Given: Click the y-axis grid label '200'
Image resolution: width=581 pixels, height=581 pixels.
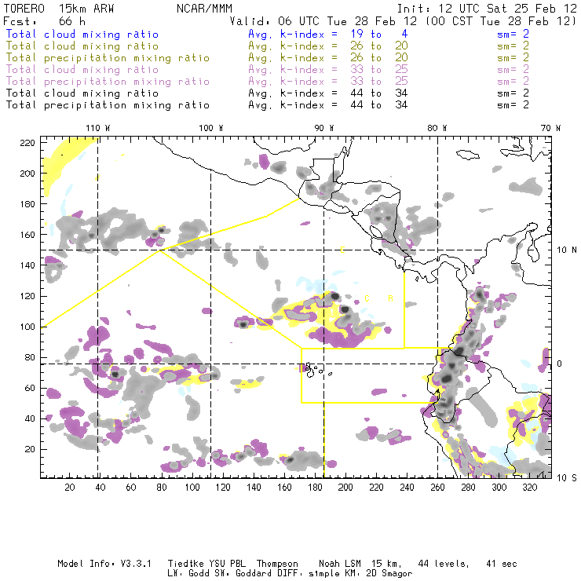Looking at the screenshot, I should (27, 174).
